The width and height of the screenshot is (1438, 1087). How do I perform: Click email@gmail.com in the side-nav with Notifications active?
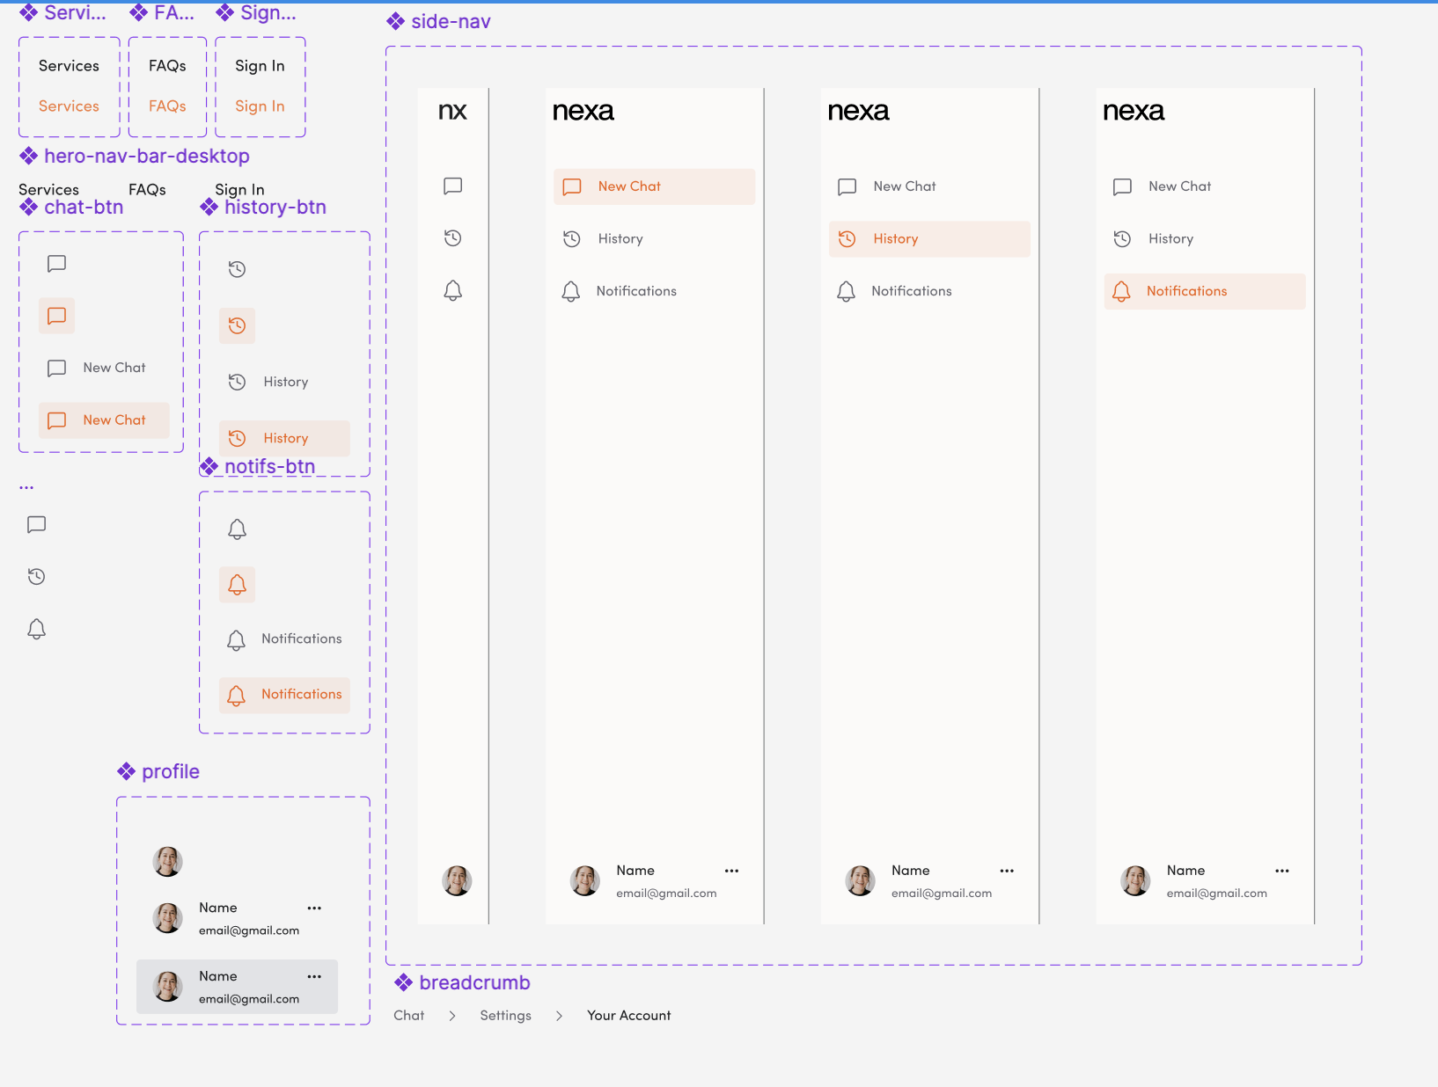tap(1217, 894)
